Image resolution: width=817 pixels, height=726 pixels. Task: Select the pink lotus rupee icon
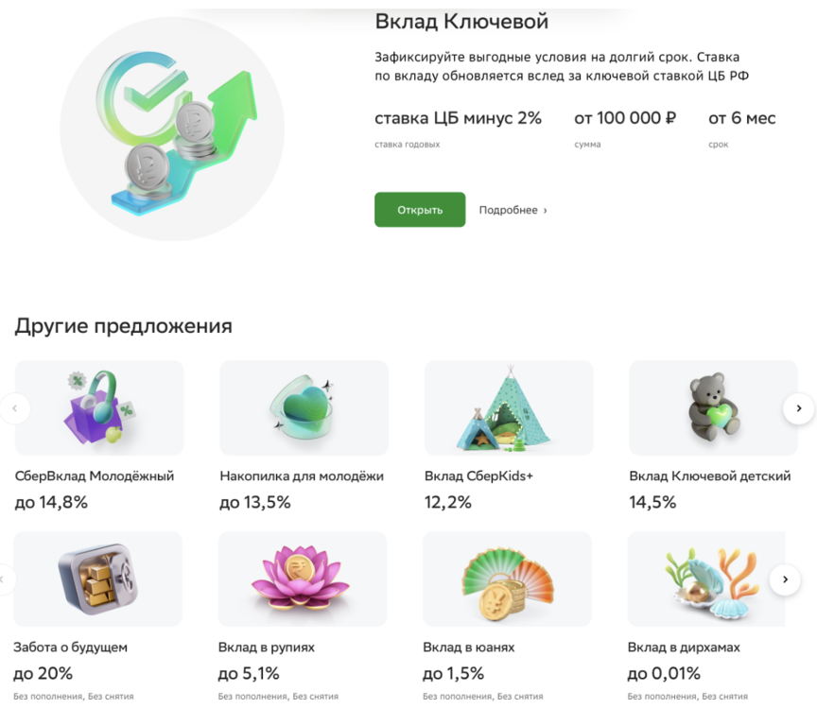click(302, 579)
